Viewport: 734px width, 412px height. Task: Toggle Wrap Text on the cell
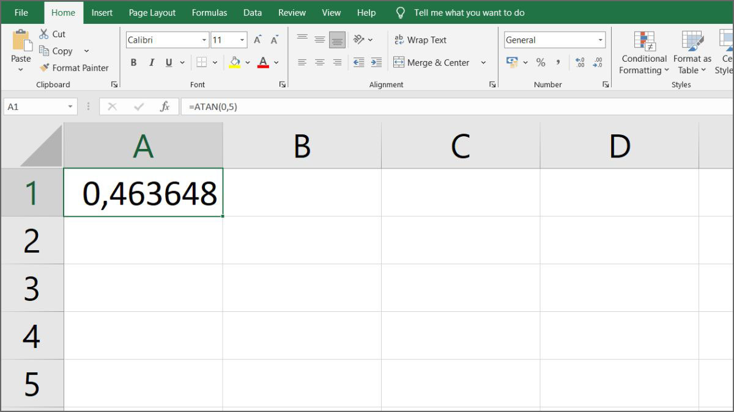pos(420,40)
